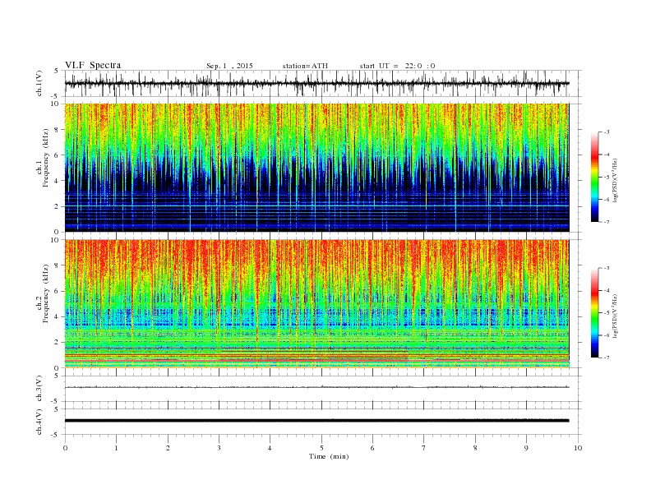
Task: Click time axis tick label "0"
Action: tap(65, 448)
